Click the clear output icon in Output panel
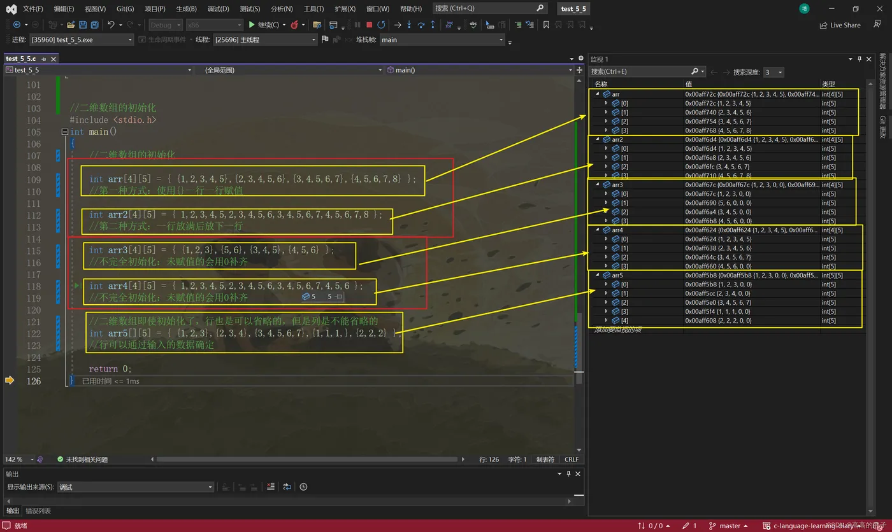 coord(271,487)
